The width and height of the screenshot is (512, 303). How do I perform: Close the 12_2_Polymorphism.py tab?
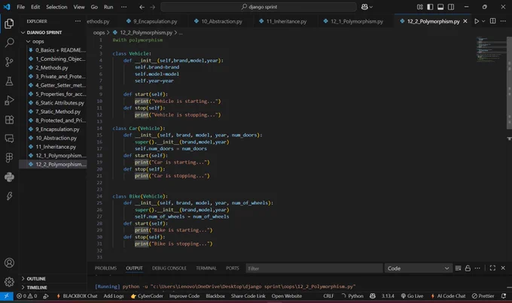pos(465,21)
